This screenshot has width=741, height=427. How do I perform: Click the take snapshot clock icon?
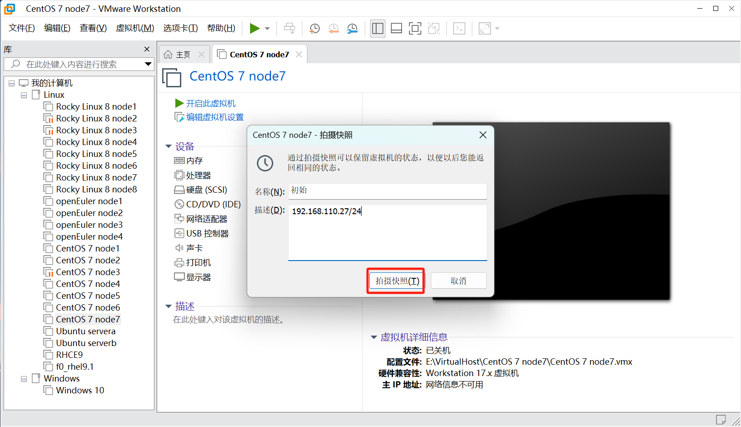(315, 29)
